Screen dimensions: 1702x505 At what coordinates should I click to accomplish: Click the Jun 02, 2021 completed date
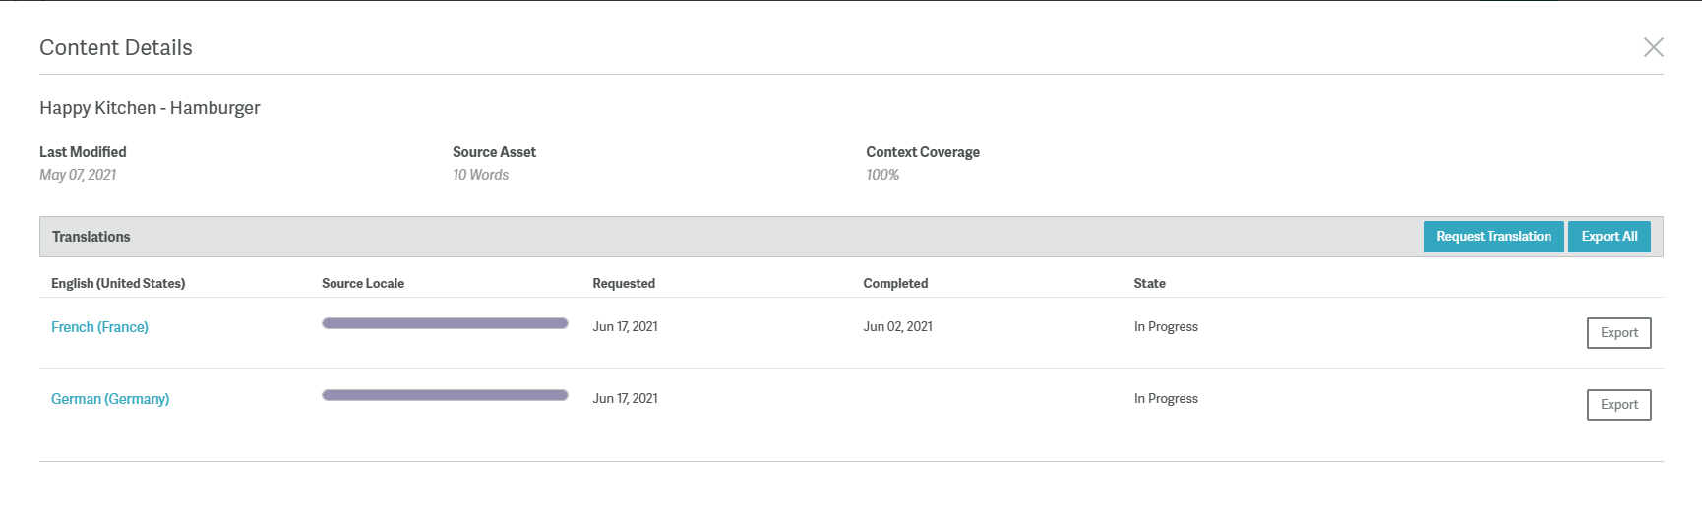coord(897,327)
